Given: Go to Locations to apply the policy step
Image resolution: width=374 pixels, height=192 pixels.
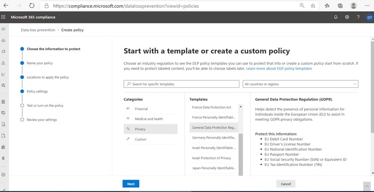Looking at the screenshot, I should pos(48,77).
